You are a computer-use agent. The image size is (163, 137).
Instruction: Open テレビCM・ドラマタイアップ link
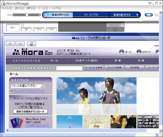click(x=29, y=91)
